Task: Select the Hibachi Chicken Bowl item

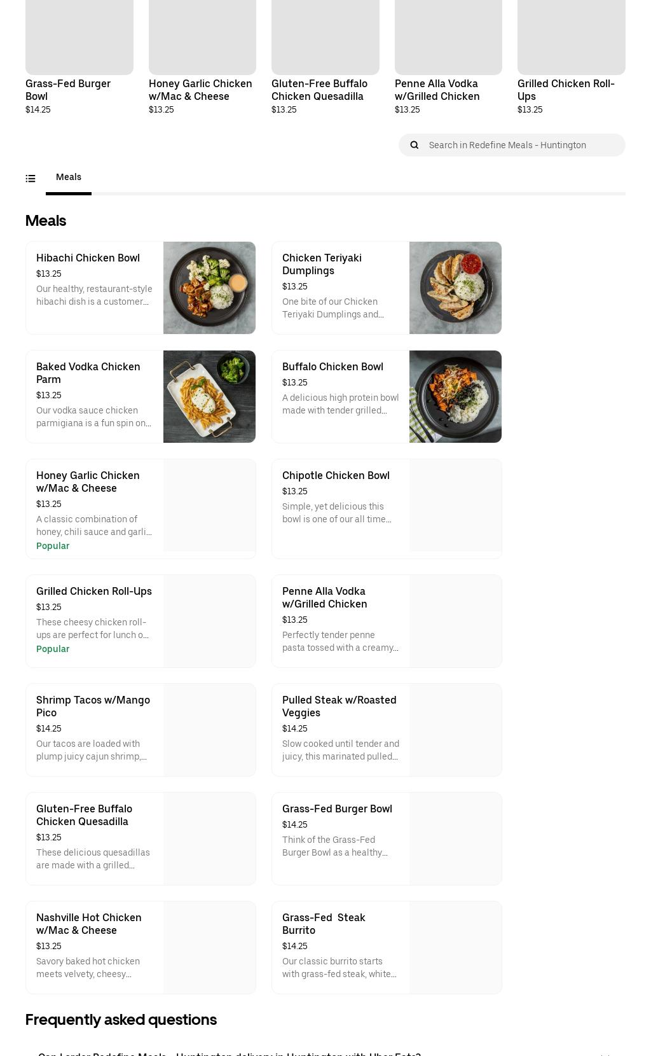Action: pos(94,280)
